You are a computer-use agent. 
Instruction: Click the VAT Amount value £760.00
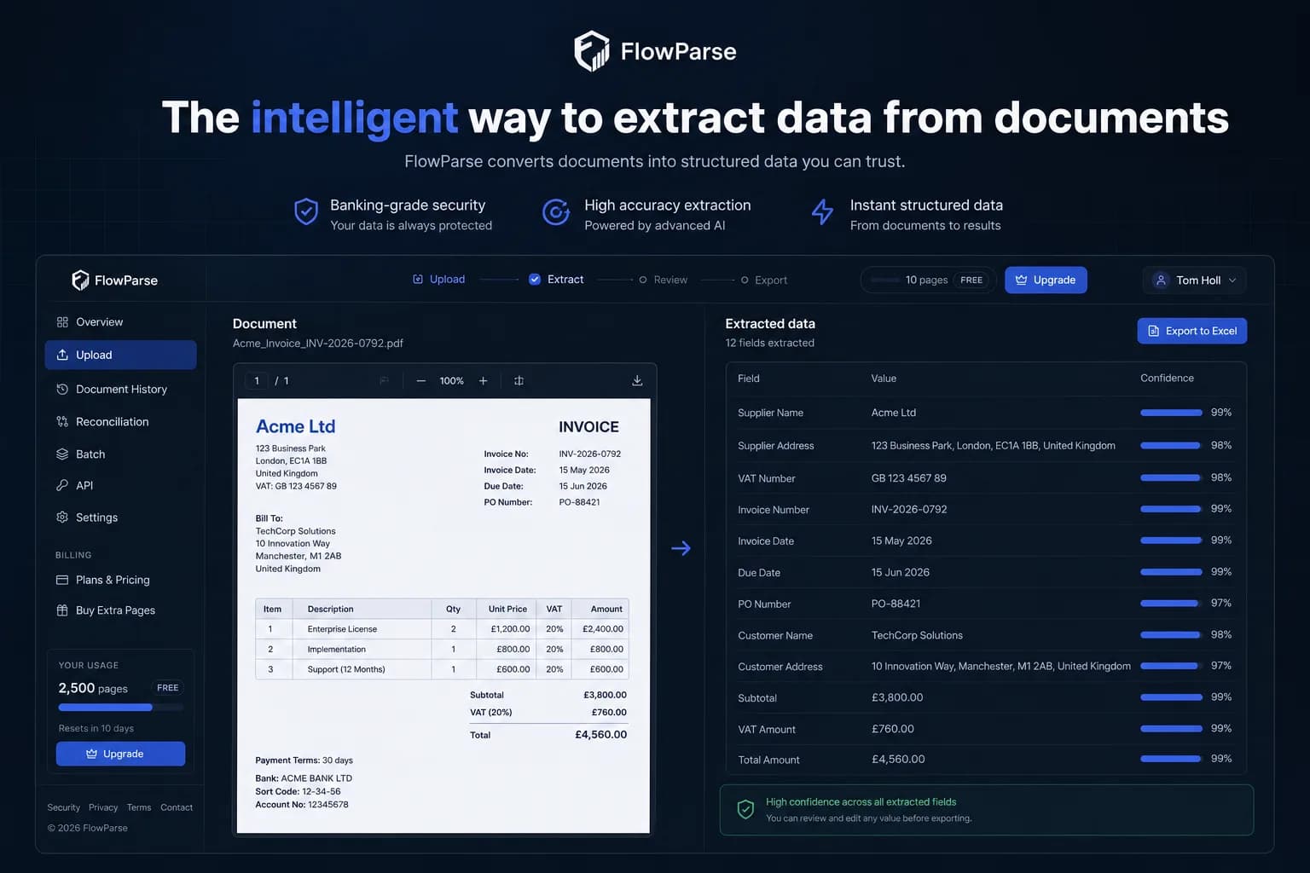(893, 729)
